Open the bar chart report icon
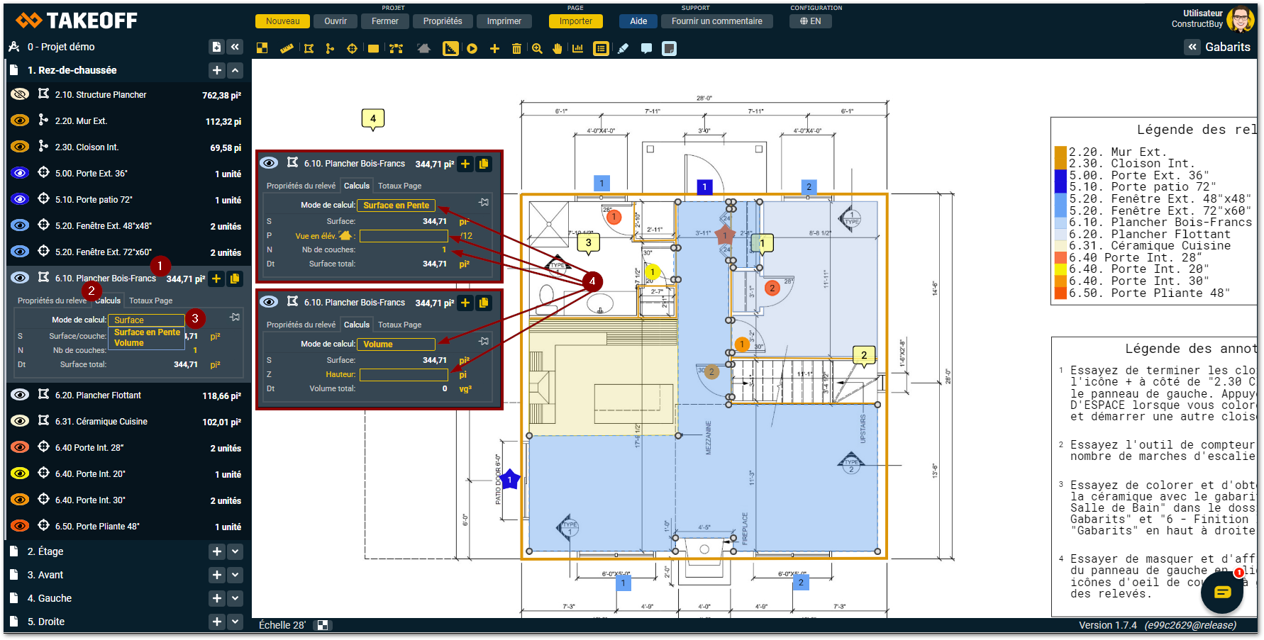This screenshot has height=640, width=1264. tap(578, 49)
